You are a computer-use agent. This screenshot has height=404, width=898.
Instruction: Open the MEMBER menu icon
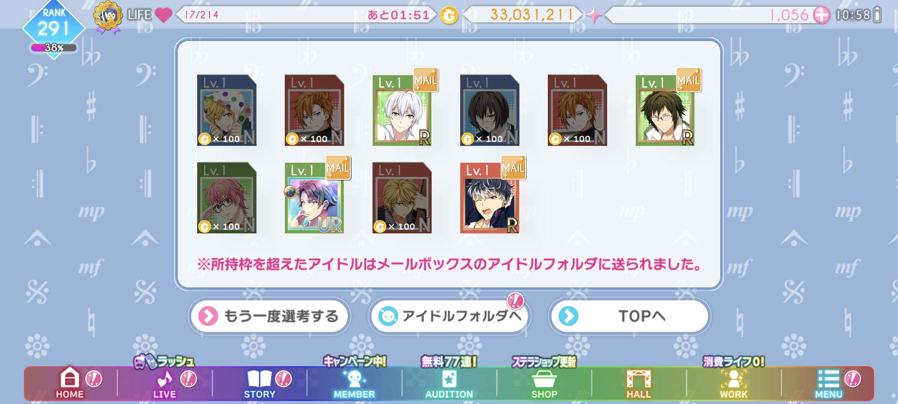354,383
